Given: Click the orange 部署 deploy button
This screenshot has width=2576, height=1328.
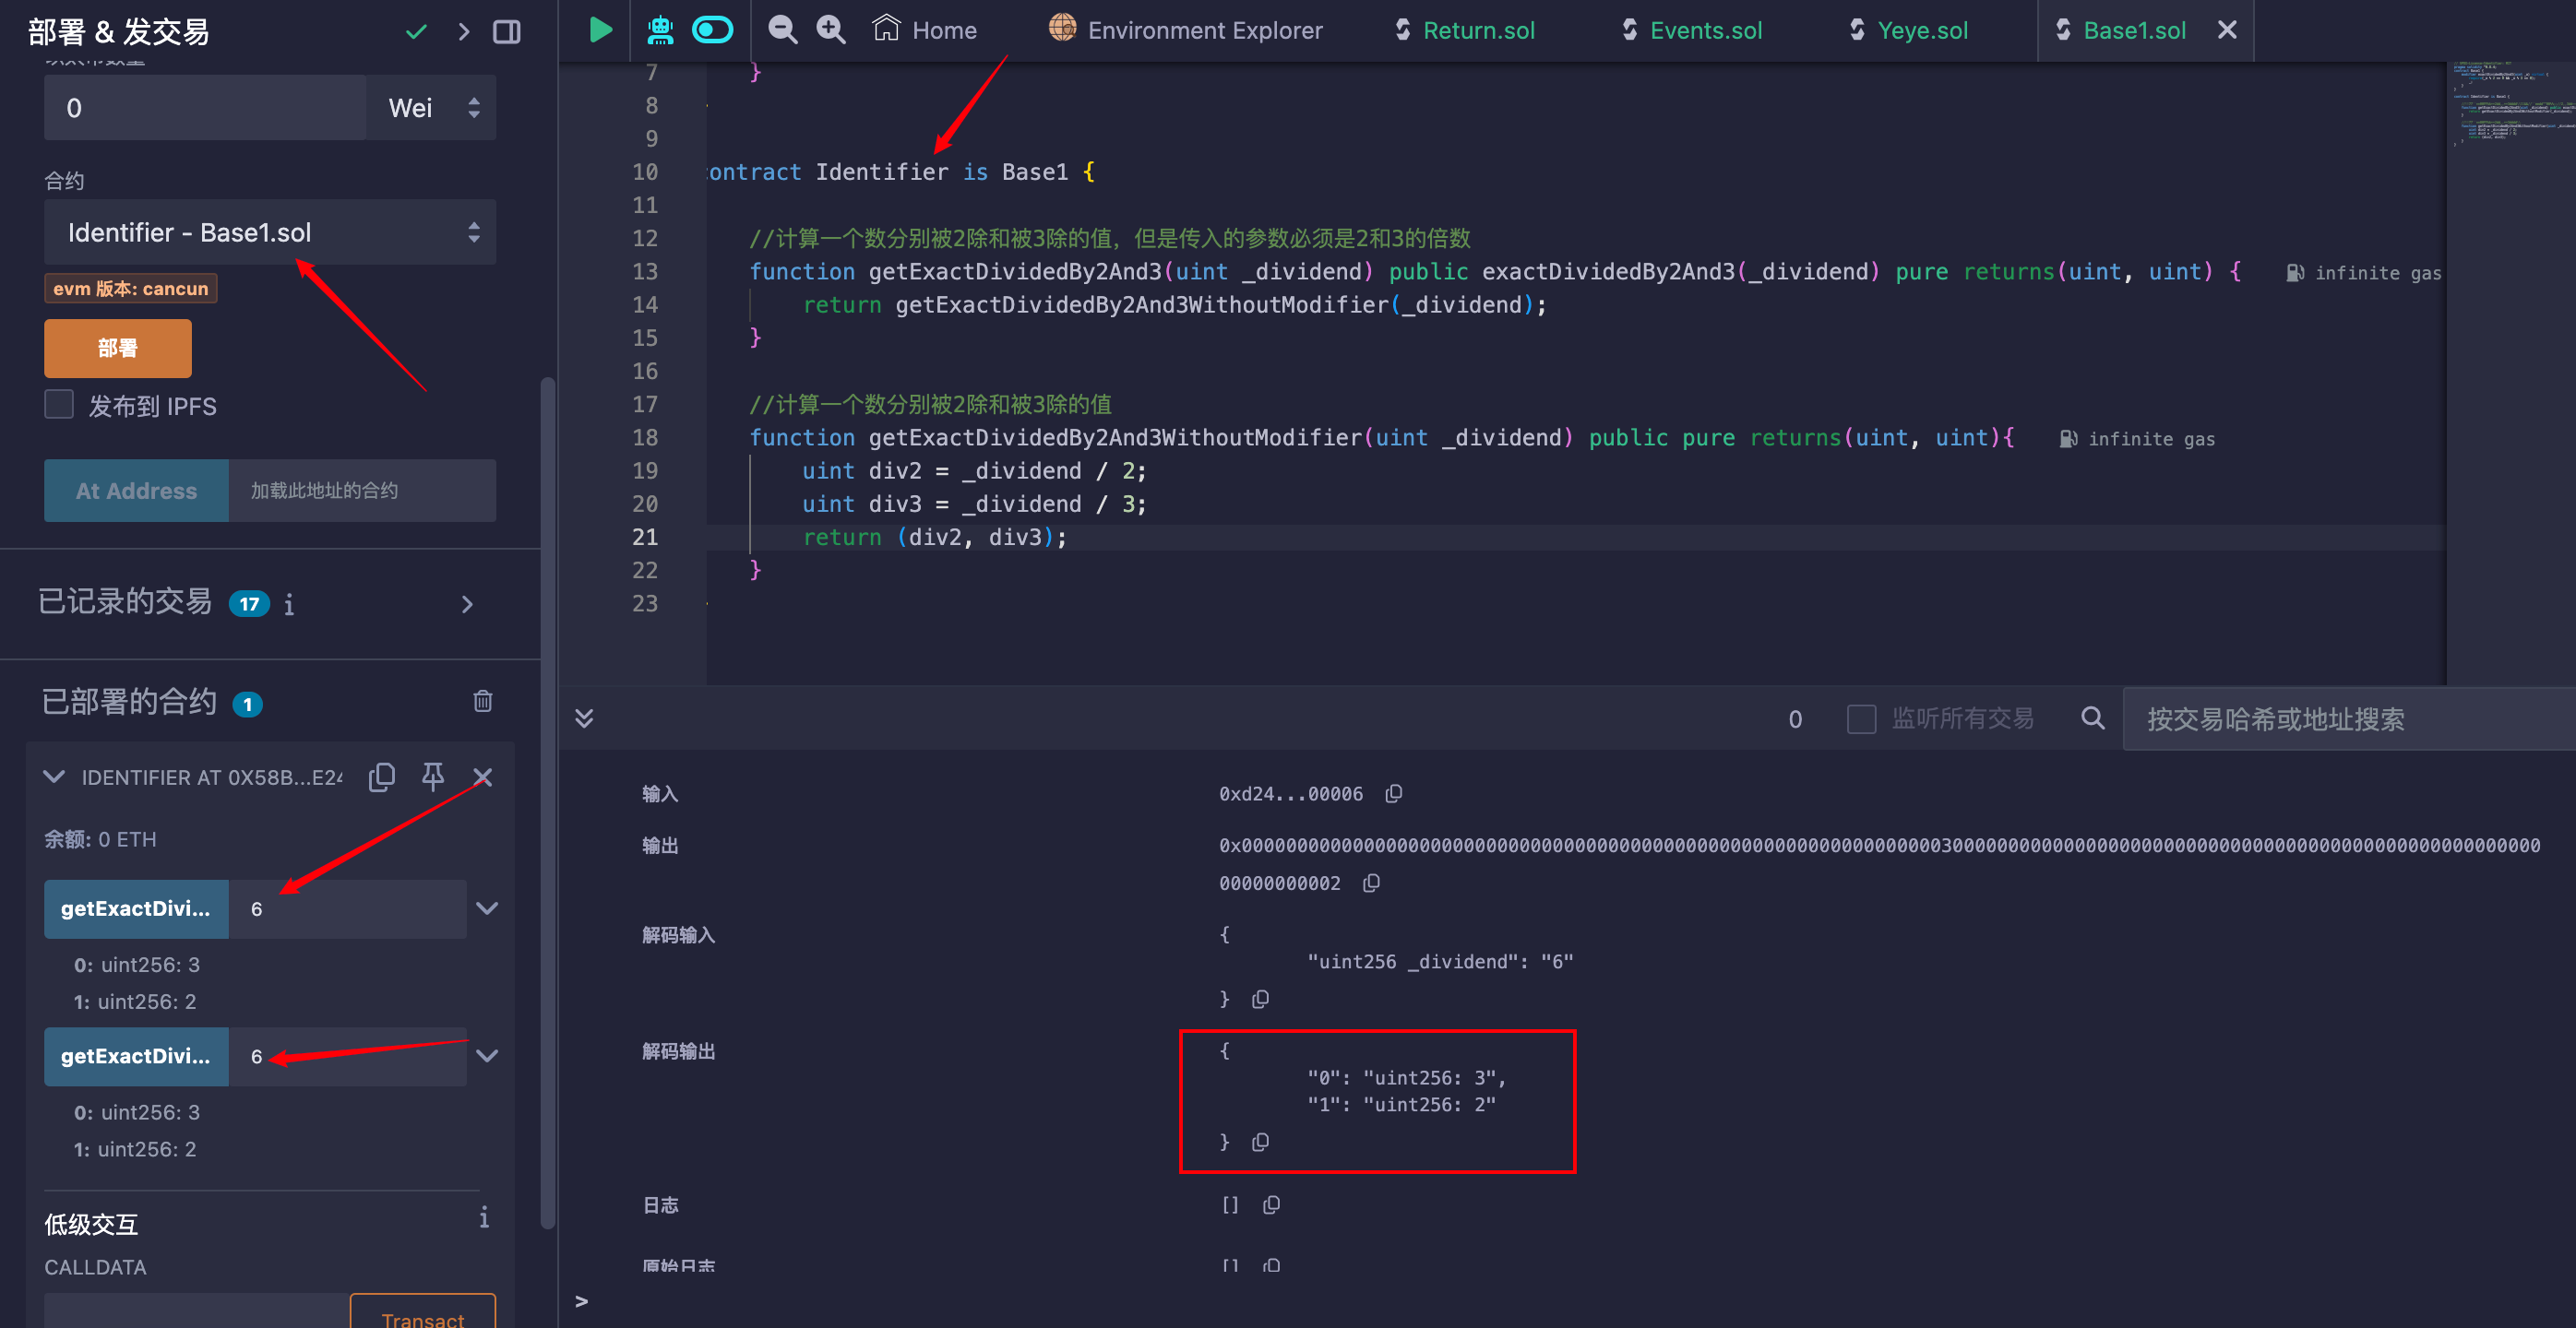Looking at the screenshot, I should point(117,348).
